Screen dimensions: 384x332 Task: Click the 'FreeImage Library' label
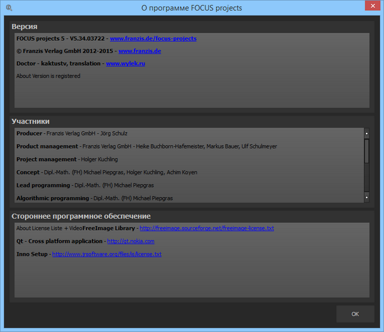(x=109, y=228)
